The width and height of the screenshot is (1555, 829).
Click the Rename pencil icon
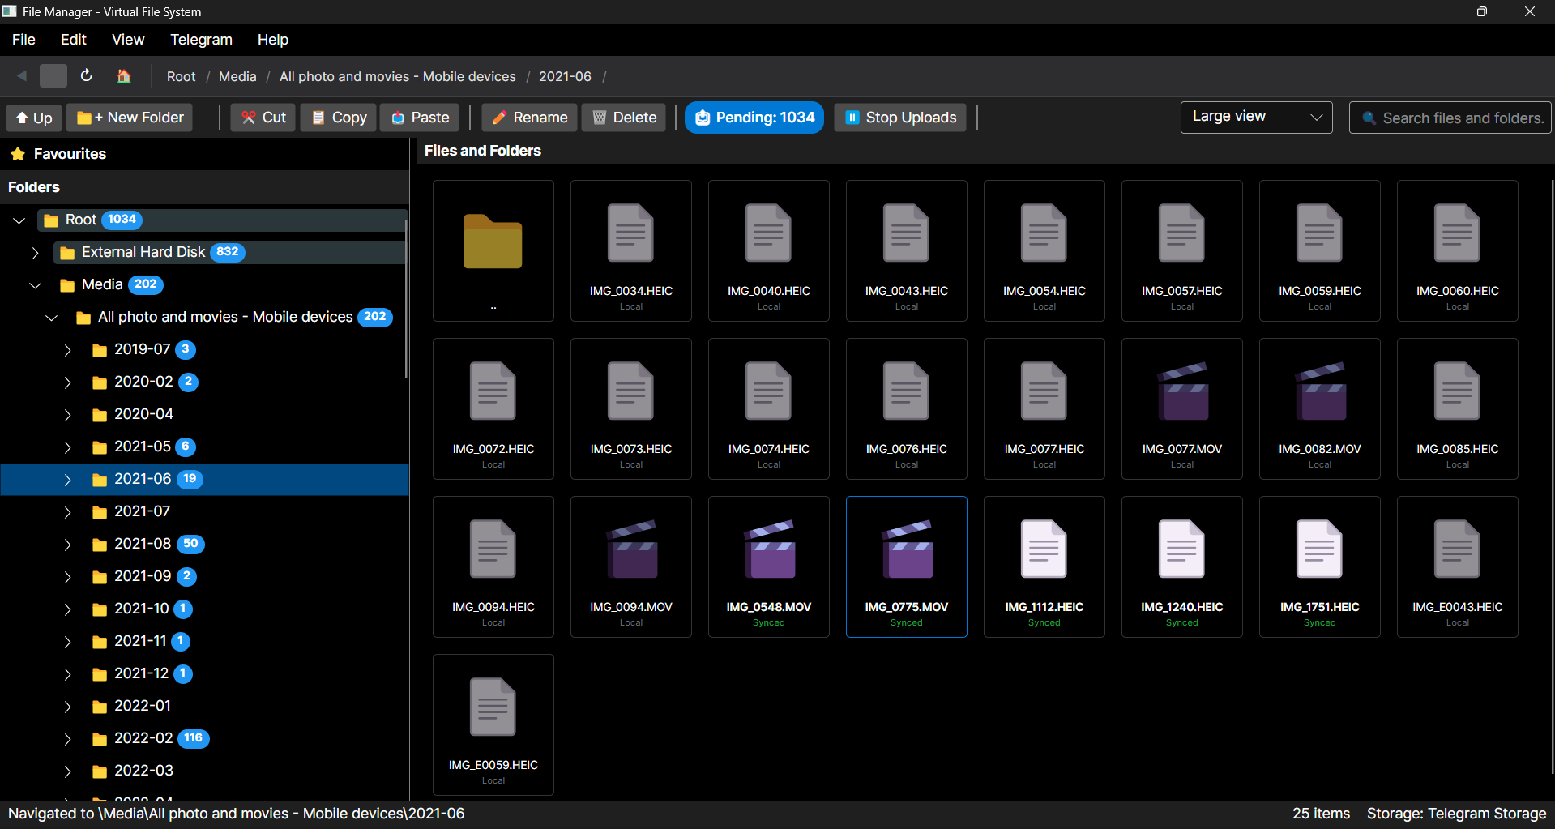[499, 118]
